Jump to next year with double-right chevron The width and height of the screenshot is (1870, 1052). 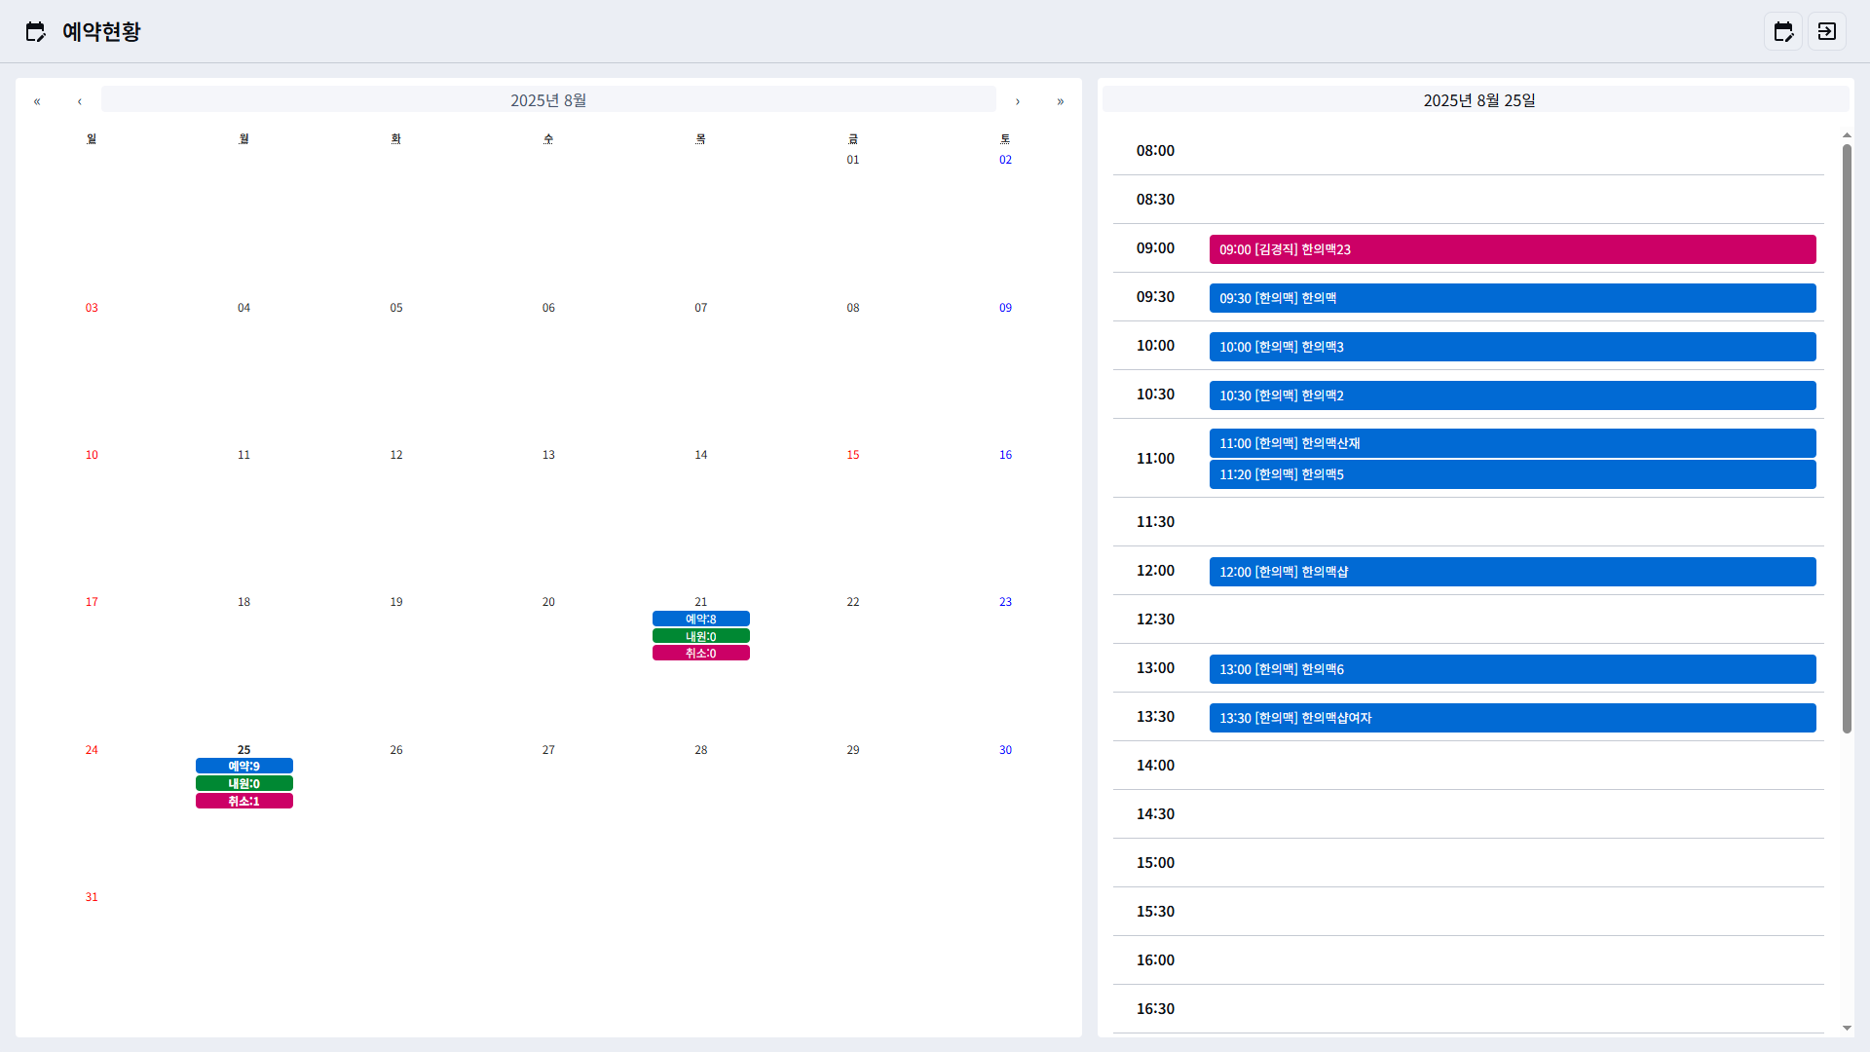1061,101
